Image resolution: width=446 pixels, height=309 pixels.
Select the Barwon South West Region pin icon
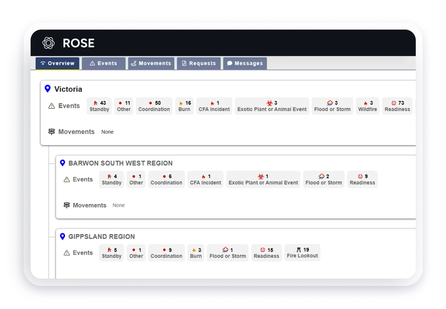pos(63,163)
